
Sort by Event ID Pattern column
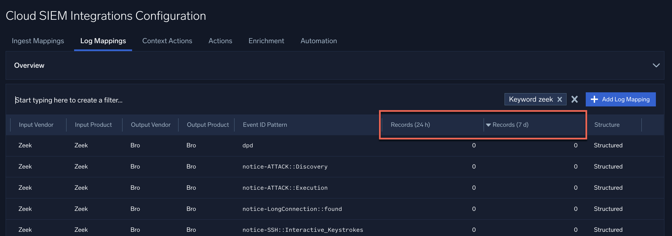coord(265,125)
